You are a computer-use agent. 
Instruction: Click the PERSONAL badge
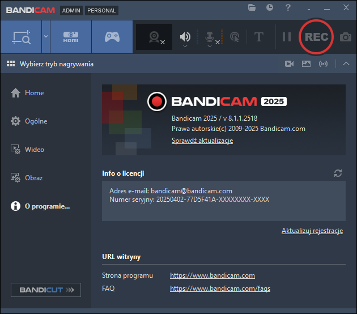pos(101,10)
